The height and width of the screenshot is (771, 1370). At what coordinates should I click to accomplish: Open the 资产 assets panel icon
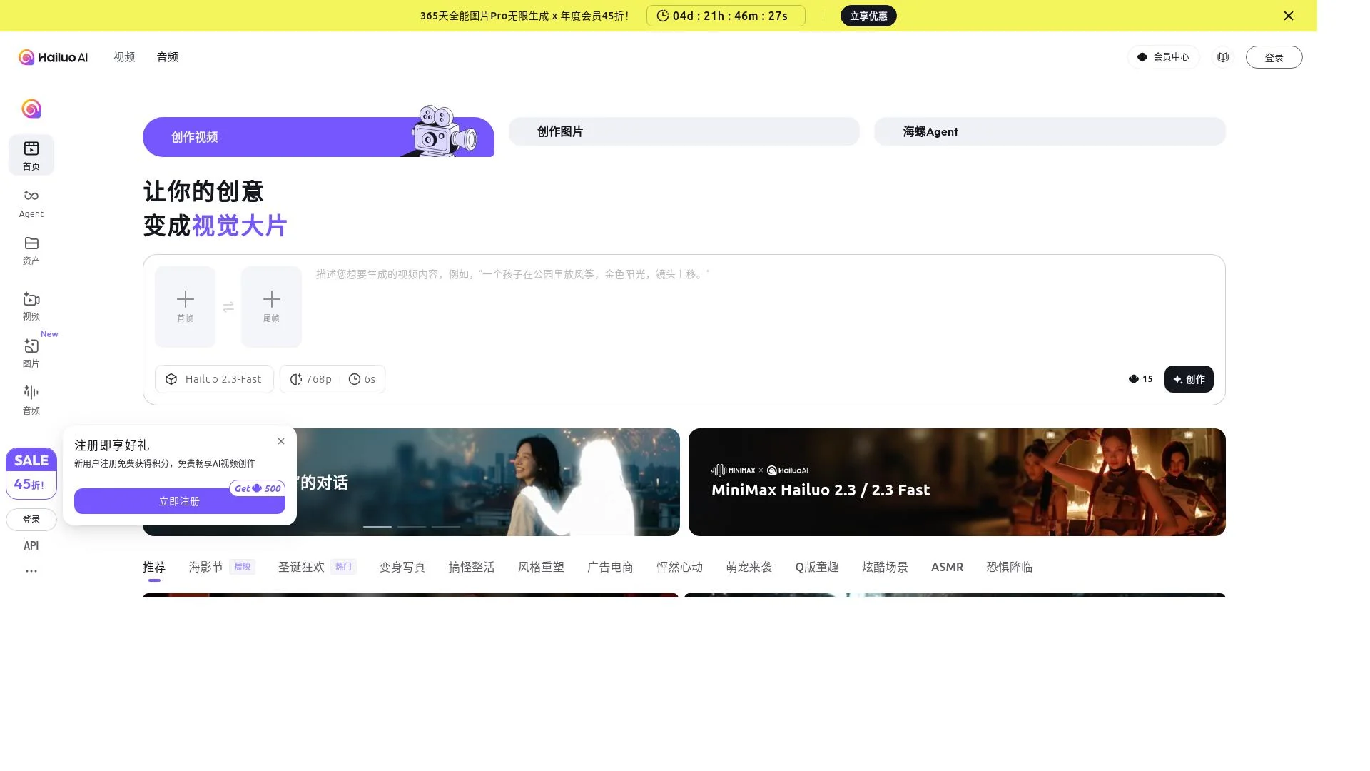tap(31, 250)
